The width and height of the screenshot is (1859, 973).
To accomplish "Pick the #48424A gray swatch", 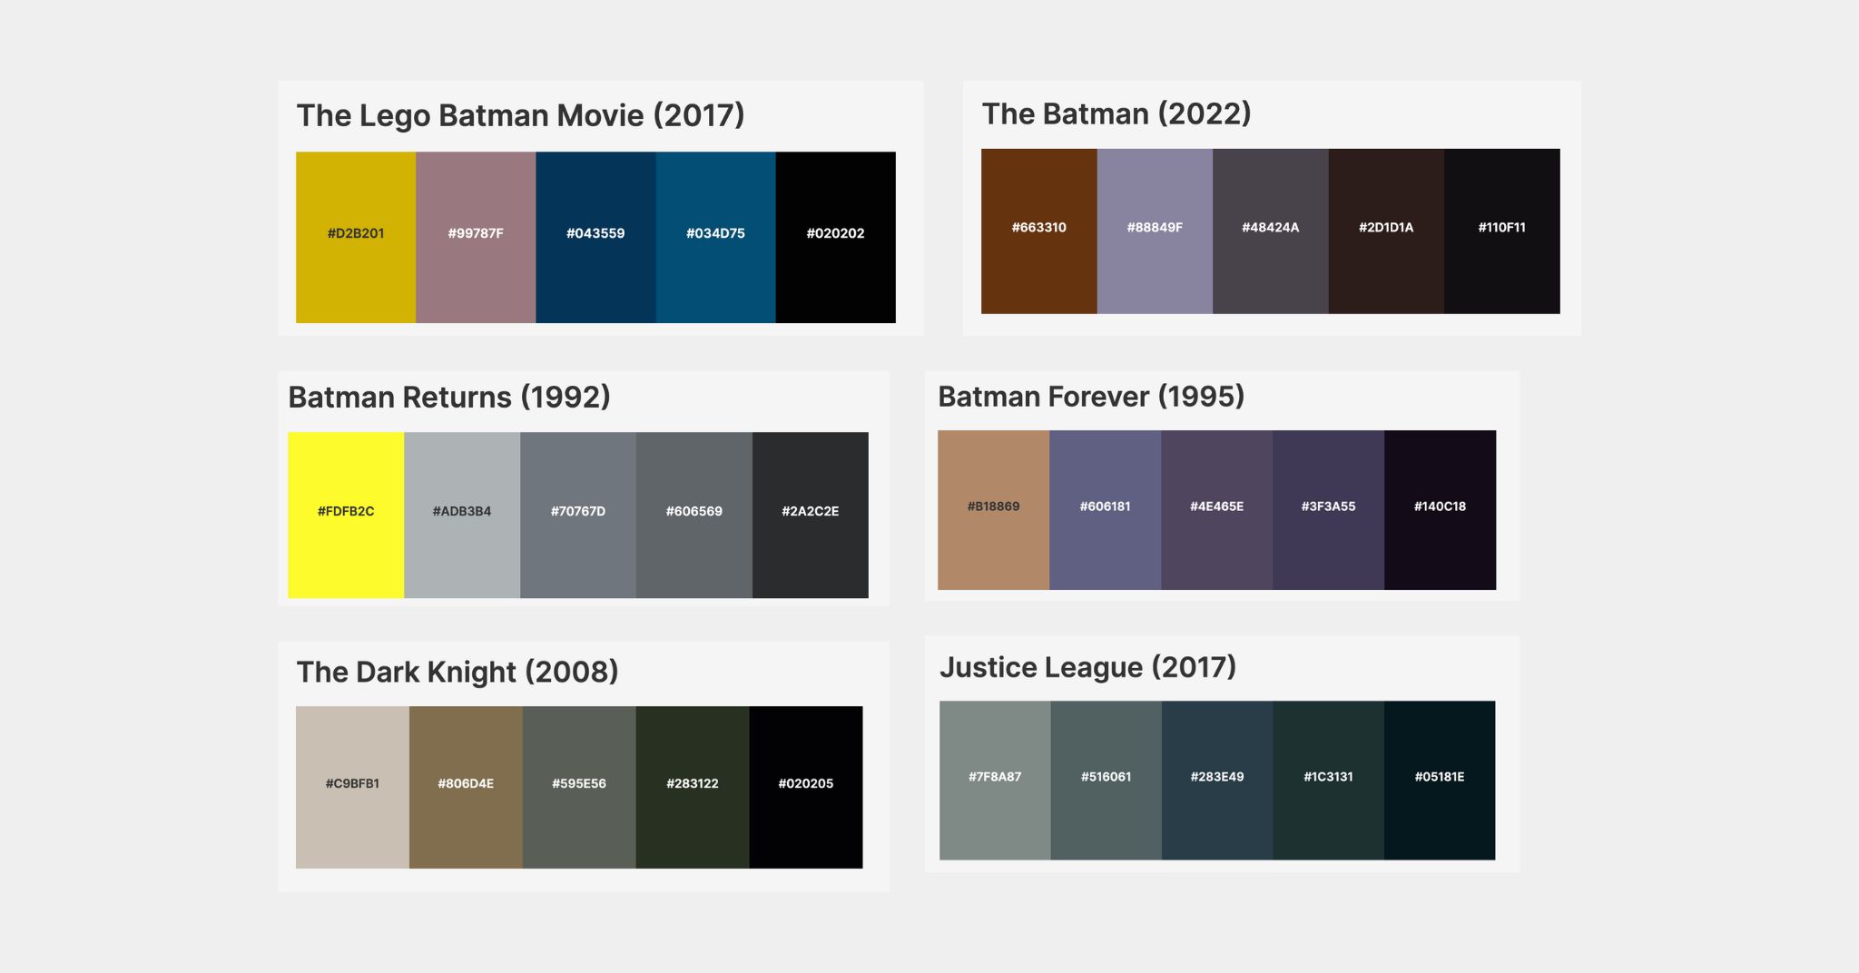I will pyautogui.click(x=1270, y=230).
